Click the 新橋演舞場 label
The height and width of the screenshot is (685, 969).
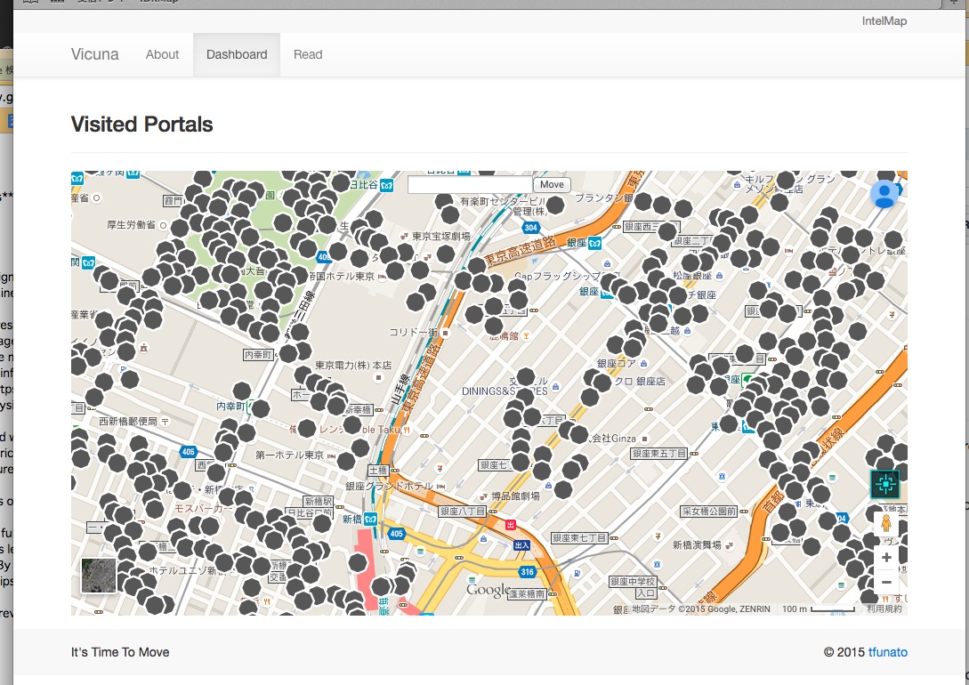point(697,544)
